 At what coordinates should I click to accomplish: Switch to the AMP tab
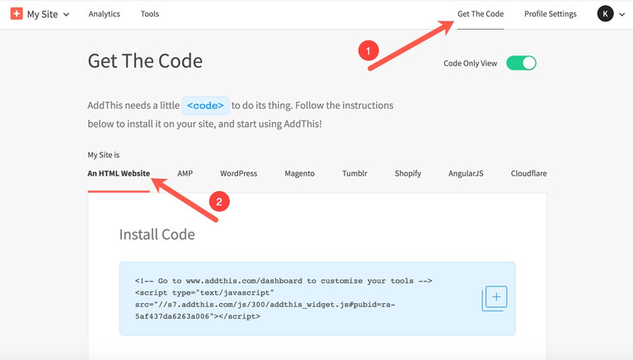coord(185,174)
